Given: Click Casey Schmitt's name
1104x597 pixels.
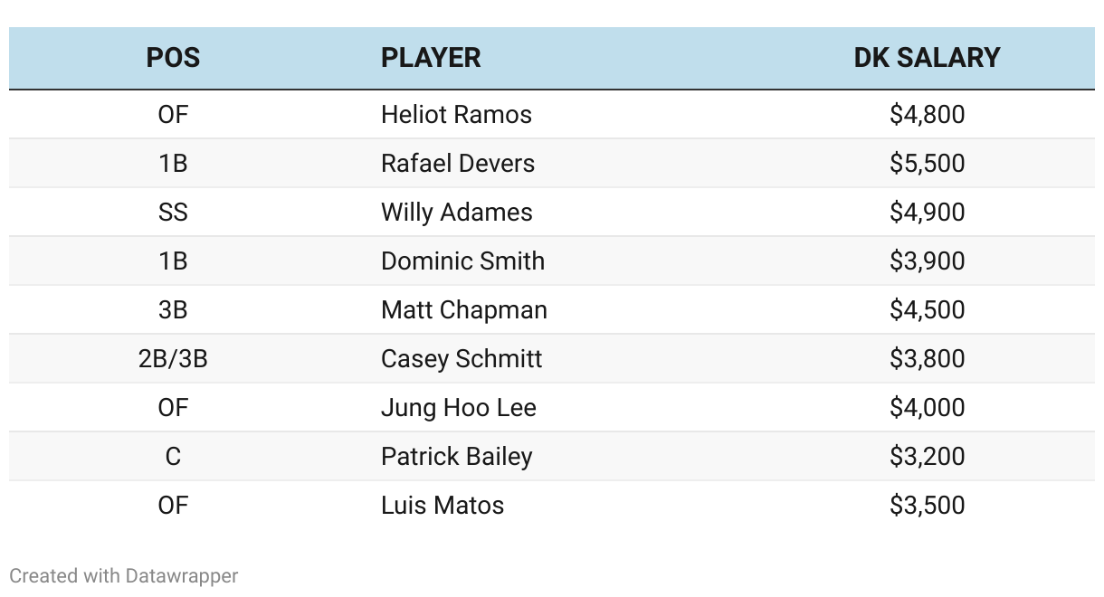Looking at the screenshot, I should point(462,358).
